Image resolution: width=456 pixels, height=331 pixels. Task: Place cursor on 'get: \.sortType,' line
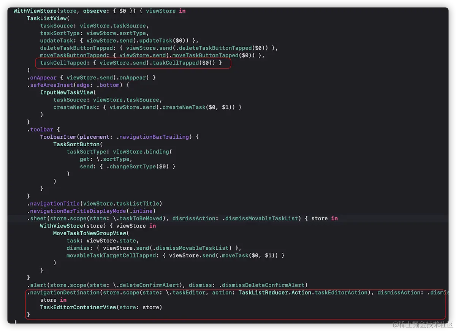tap(106, 159)
